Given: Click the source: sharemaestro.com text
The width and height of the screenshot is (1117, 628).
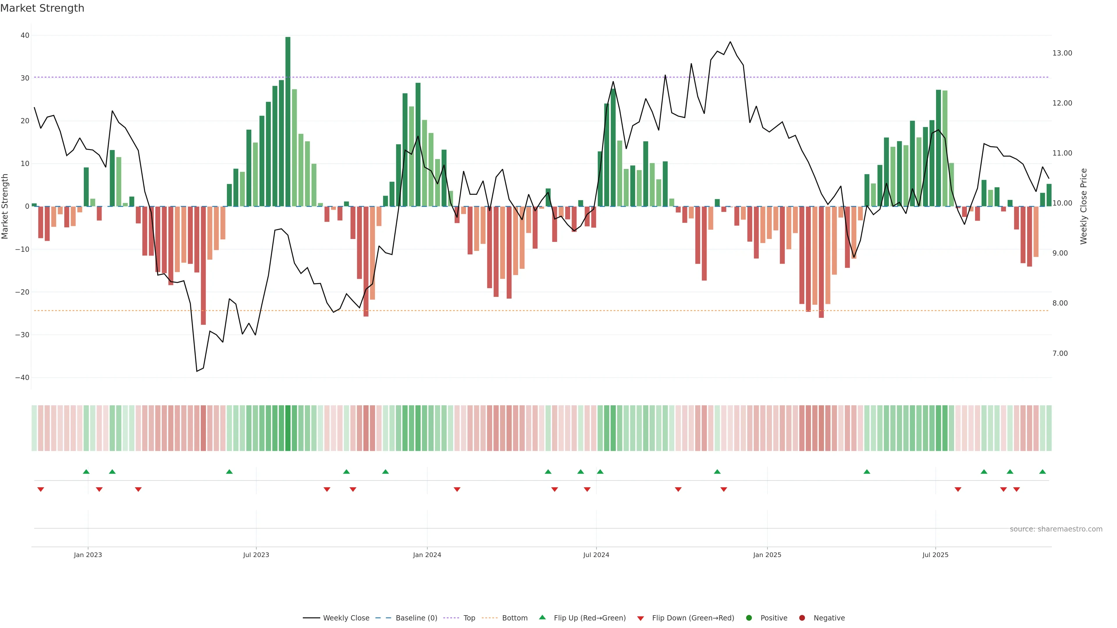Looking at the screenshot, I should click(1056, 529).
